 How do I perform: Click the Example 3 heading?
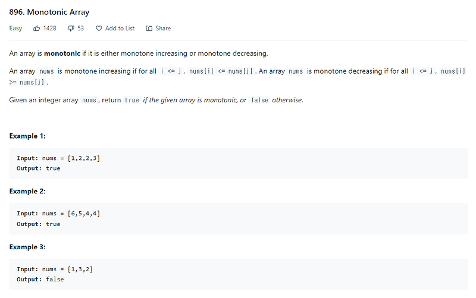click(x=27, y=247)
